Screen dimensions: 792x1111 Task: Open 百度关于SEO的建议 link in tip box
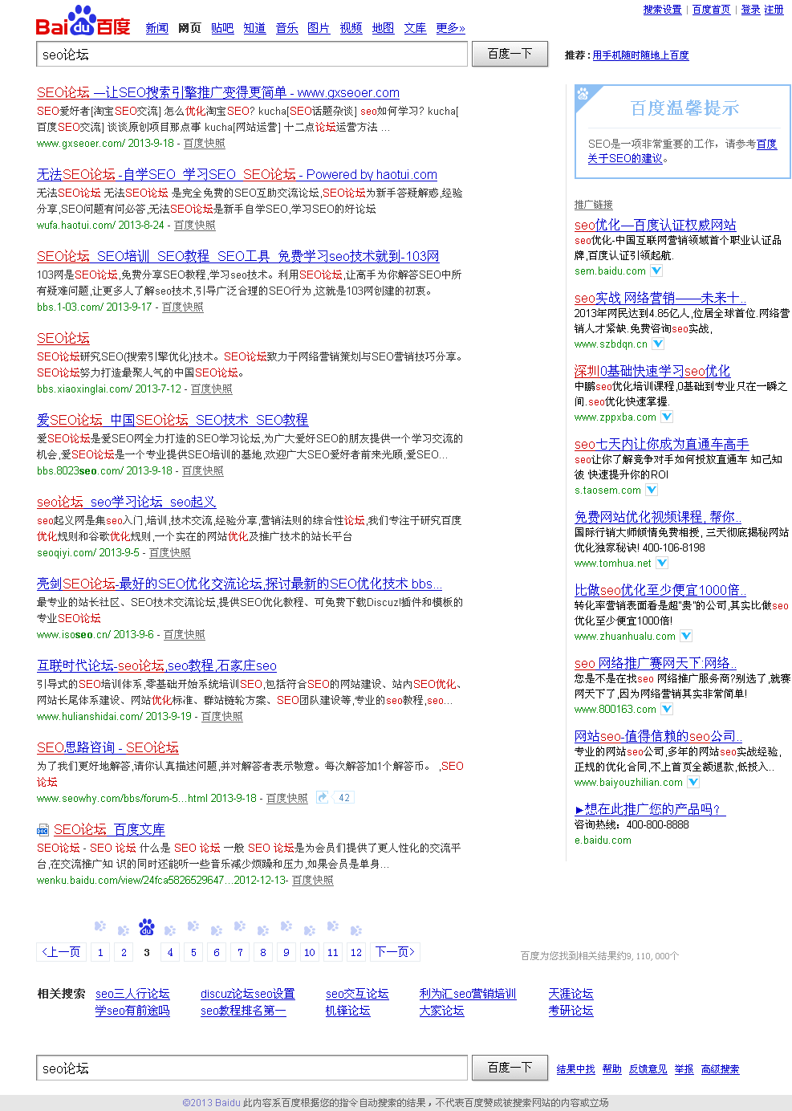coord(682,151)
